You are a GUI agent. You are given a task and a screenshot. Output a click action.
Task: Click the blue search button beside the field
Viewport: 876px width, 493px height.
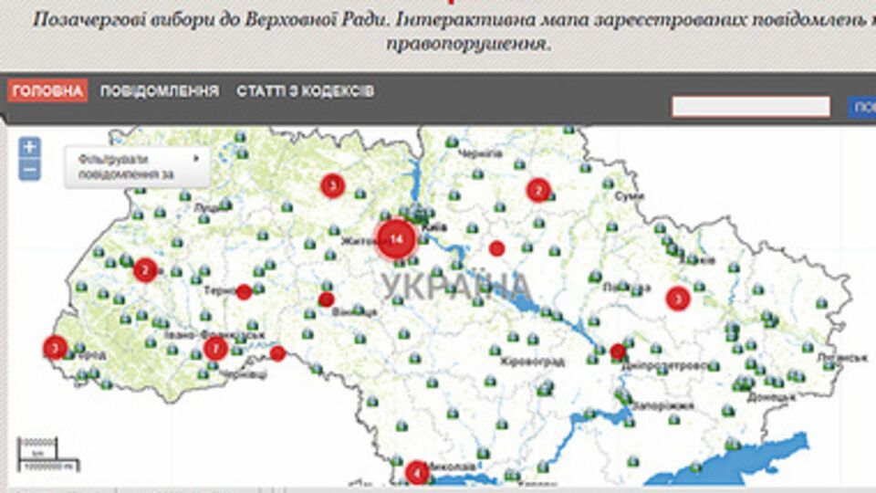pos(862,107)
